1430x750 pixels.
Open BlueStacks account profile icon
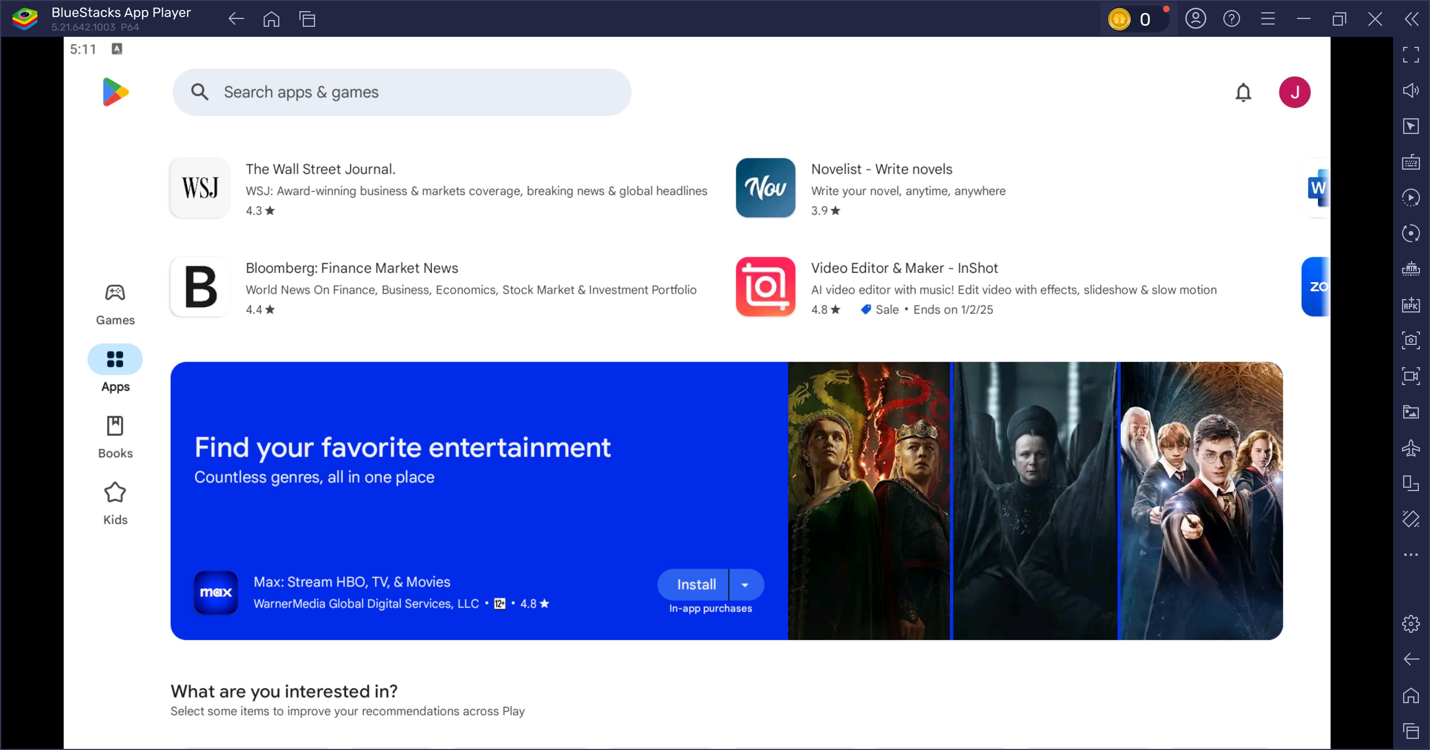tap(1195, 19)
